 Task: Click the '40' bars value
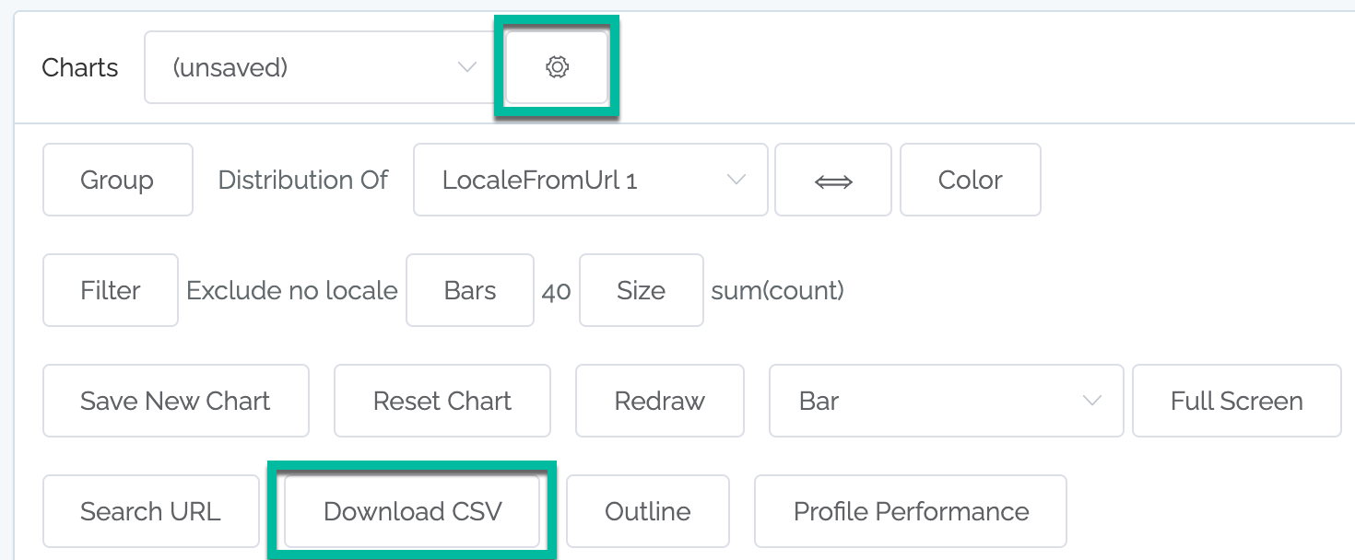click(x=557, y=291)
